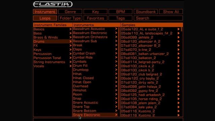Screen dimensions: 215x121
Task: Select Bassdrum Acoustic instrument
Action: [x=95, y=29]
